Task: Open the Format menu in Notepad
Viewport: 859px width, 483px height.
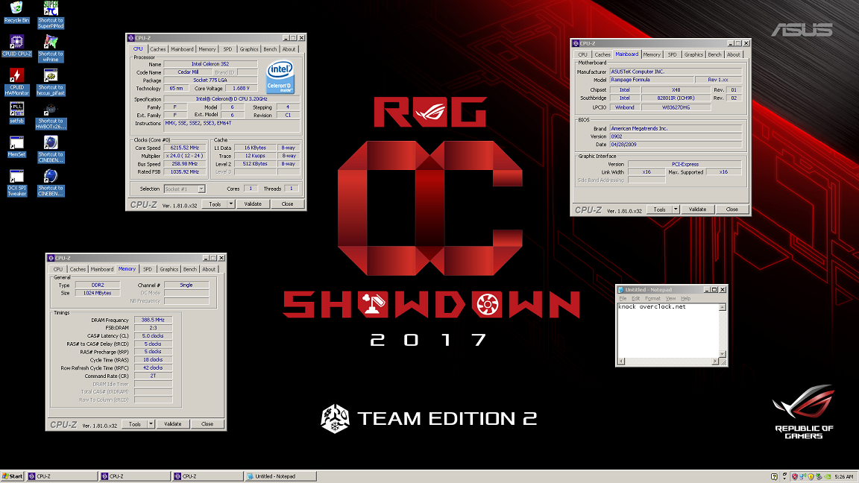Action: coord(652,299)
